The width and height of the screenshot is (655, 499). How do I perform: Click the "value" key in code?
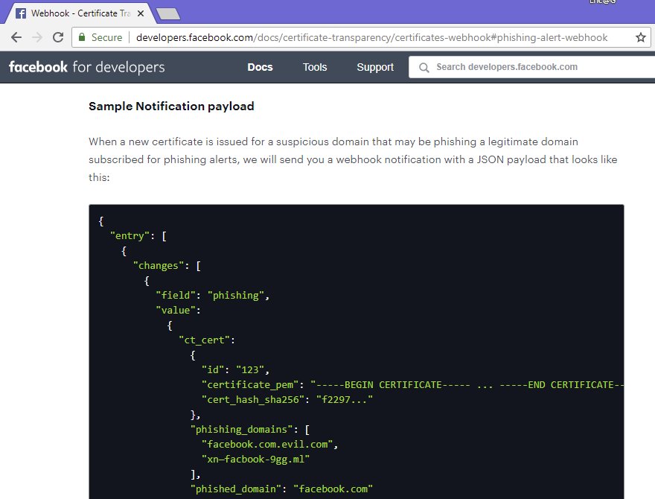click(176, 310)
